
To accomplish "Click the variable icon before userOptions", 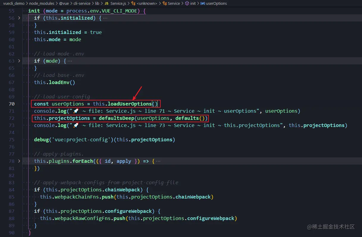I will [203, 4].
